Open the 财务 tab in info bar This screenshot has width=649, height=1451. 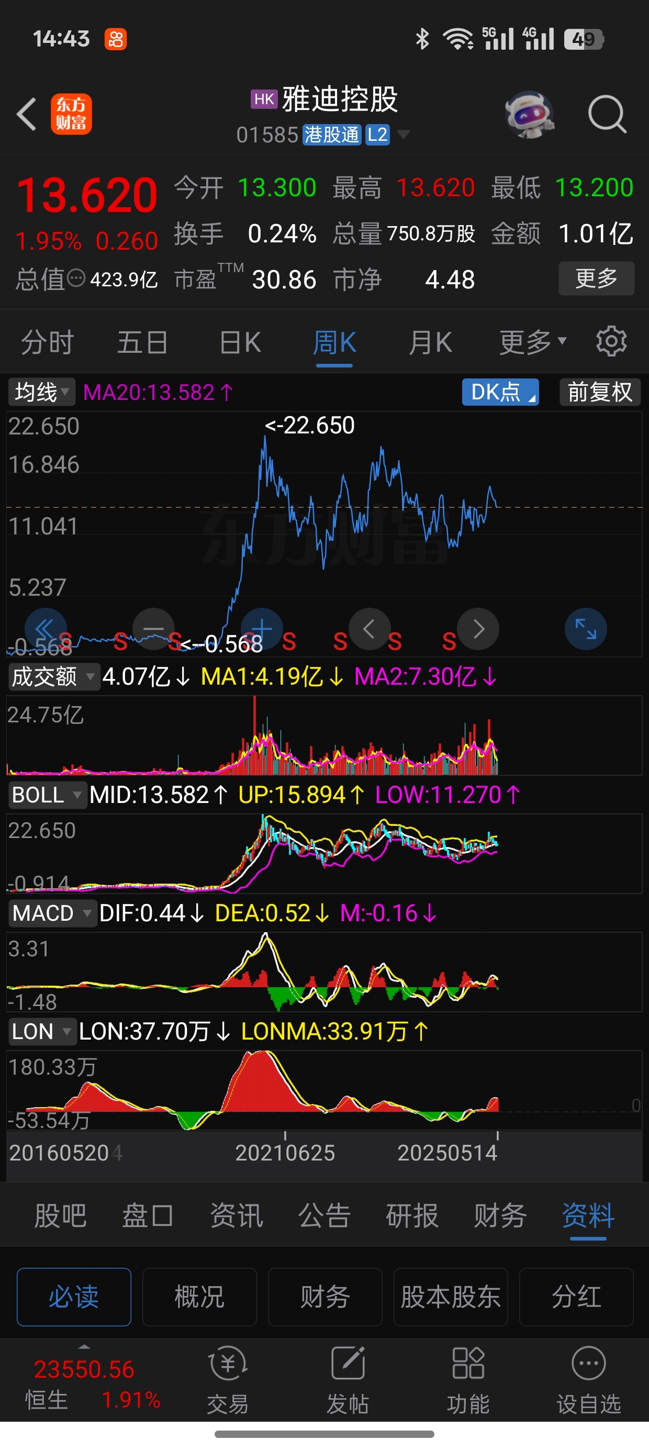500,1215
